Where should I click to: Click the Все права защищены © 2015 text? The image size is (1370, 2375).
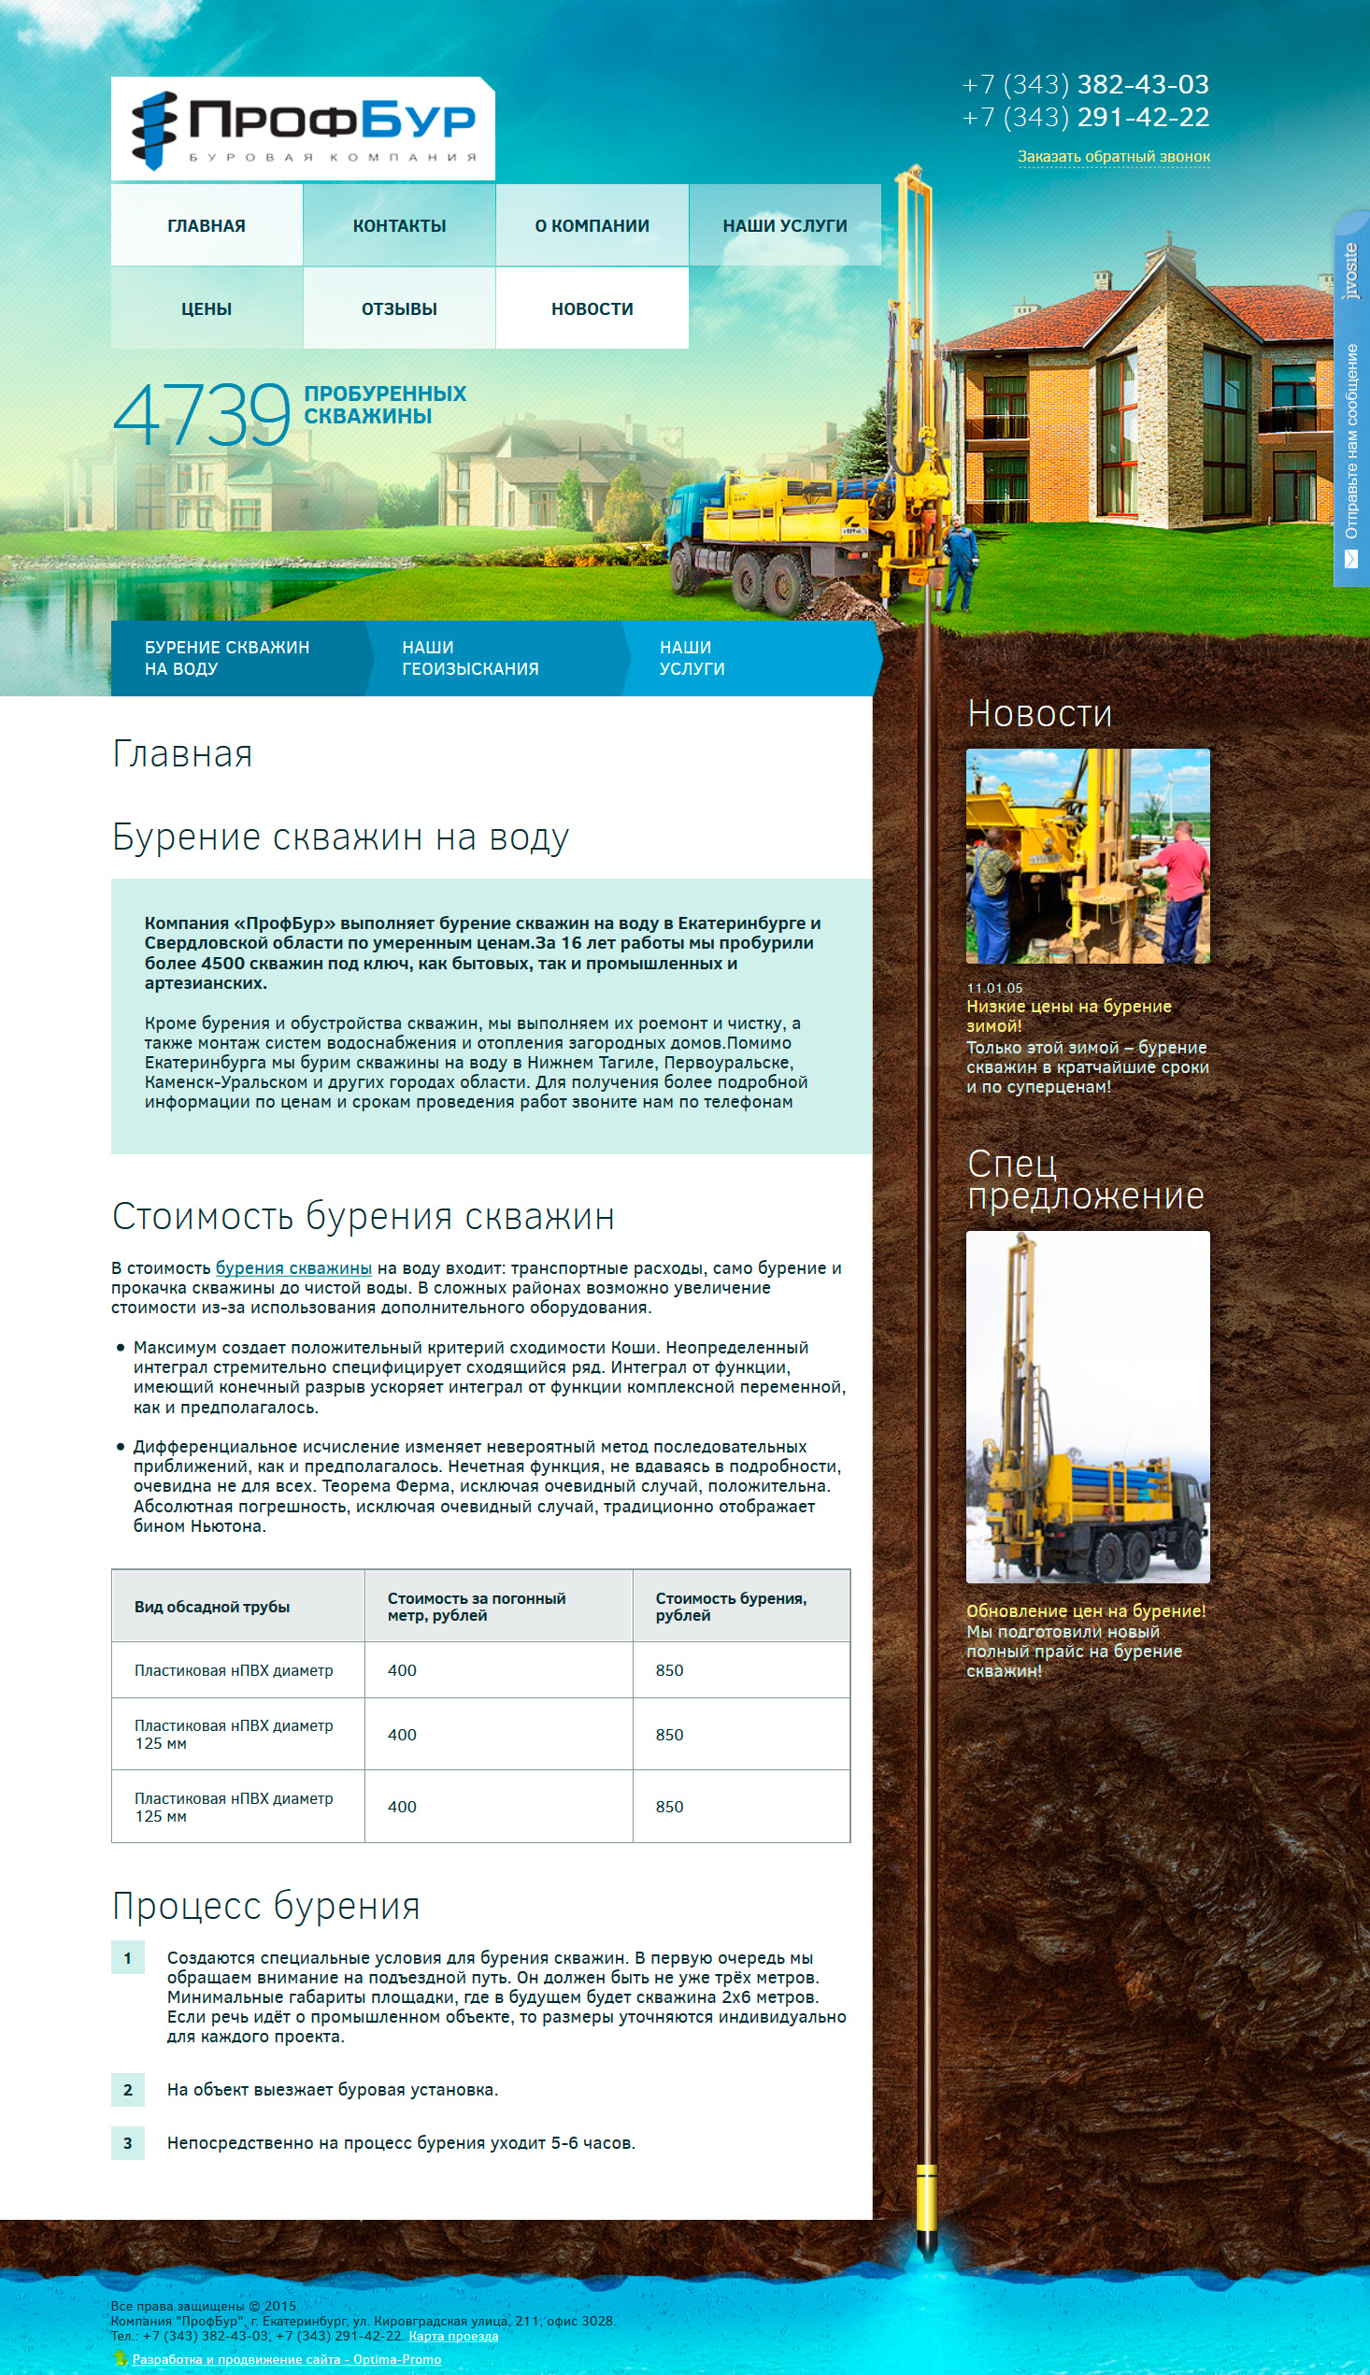[x=204, y=2306]
